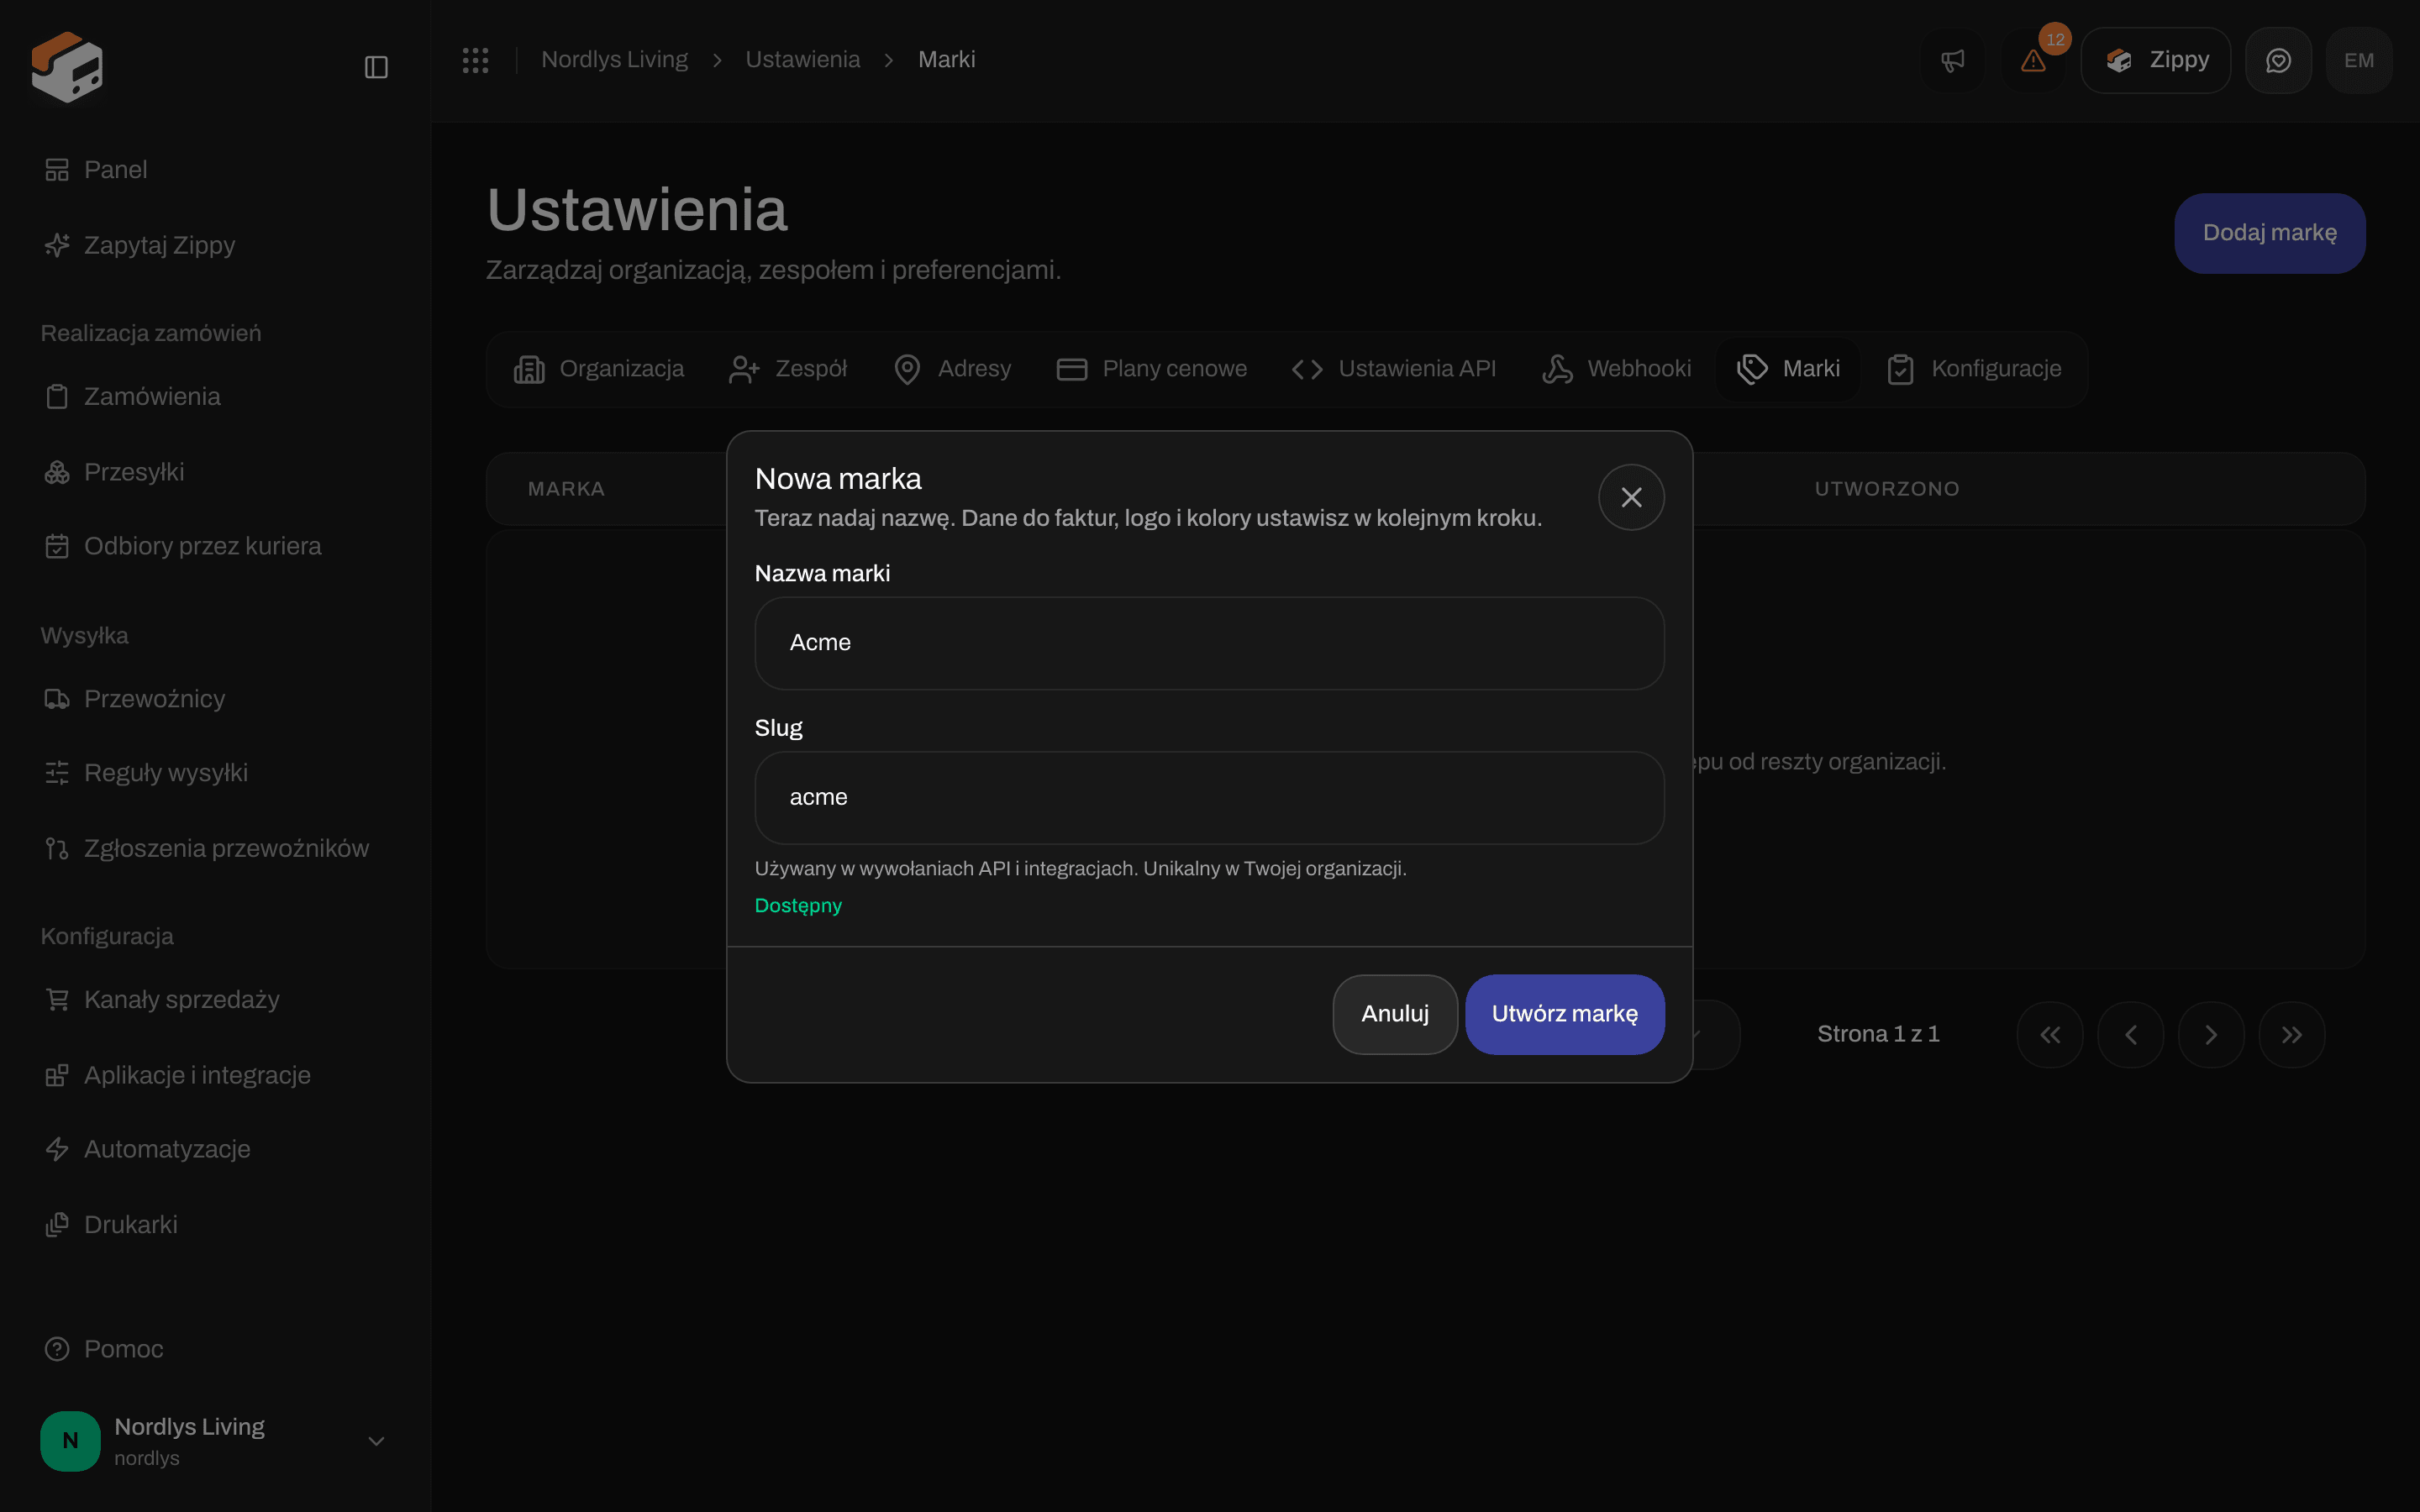The height and width of the screenshot is (1512, 2420).
Task: Open the EM user avatar menu
Action: point(2358,60)
